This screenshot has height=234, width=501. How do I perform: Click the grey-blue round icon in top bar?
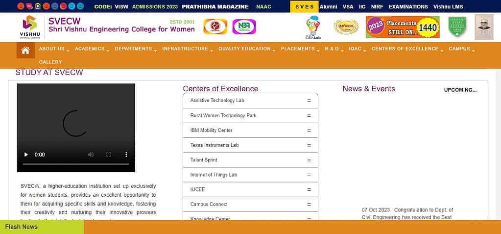tap(55, 6)
